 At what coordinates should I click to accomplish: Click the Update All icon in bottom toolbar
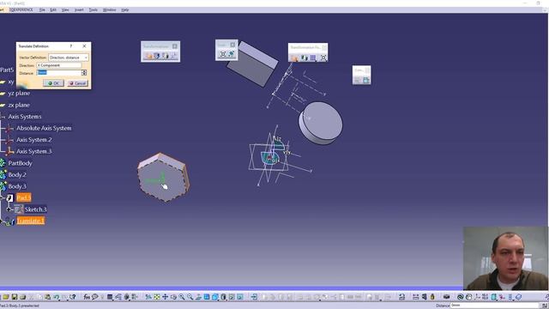click(460, 297)
